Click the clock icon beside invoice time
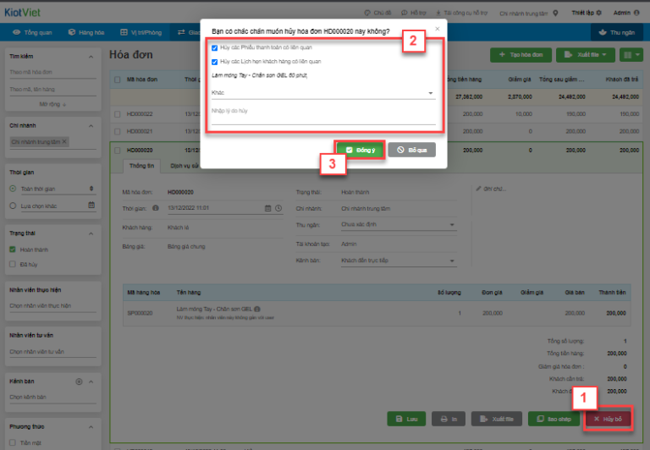Screen dimensions: 650x450 [x=277, y=207]
